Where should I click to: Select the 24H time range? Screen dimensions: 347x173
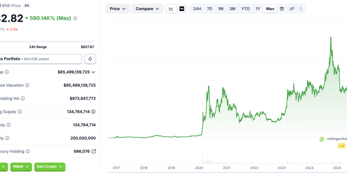pyautogui.click(x=197, y=9)
